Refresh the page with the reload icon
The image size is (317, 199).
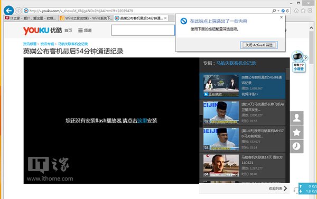coord(287,11)
